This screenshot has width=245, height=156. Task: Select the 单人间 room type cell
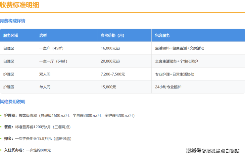pos(45,87)
